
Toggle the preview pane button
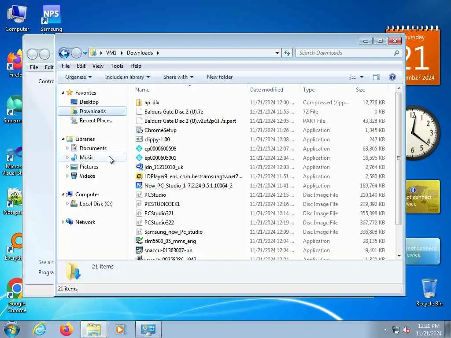click(376, 77)
